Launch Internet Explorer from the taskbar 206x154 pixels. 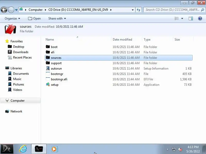tap(23, 149)
